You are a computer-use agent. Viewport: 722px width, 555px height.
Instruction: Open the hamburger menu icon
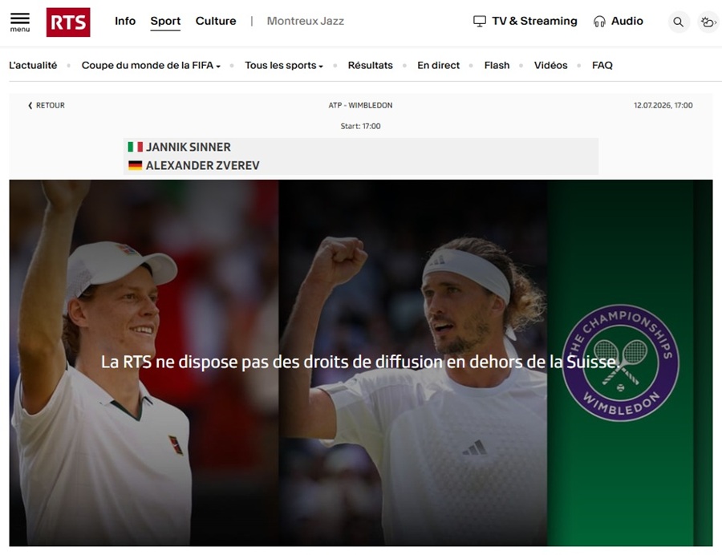point(20,22)
